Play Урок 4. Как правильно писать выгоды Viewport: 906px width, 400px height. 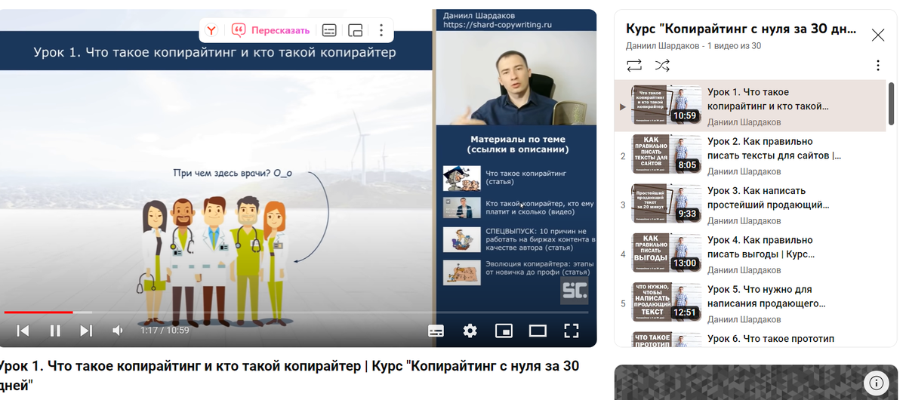coord(760,247)
